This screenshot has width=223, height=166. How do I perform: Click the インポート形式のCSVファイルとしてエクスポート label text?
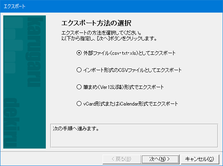pyautogui.click(x=132, y=70)
